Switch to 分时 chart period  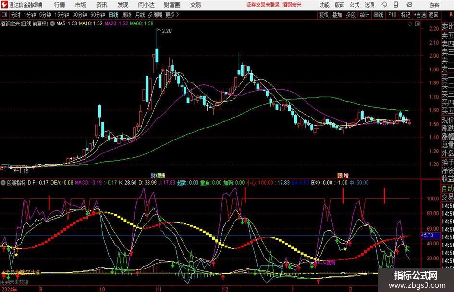(15, 15)
